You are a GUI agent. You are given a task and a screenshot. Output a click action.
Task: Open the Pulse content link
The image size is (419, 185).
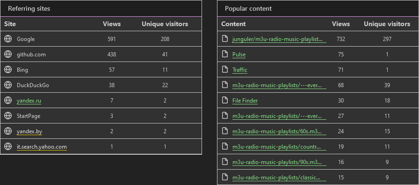click(x=239, y=55)
